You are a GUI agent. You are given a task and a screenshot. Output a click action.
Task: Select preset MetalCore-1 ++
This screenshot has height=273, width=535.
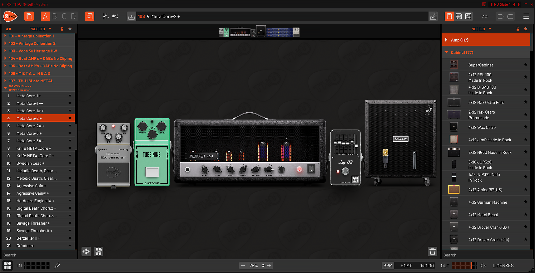(38, 103)
